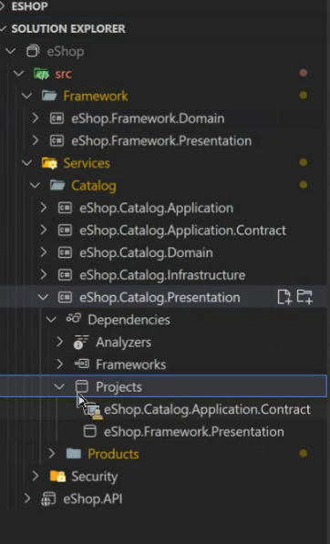Click the Dependencies node icon
Screen dimensions: 330x544
pyautogui.click(x=74, y=319)
